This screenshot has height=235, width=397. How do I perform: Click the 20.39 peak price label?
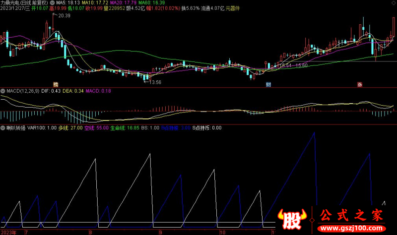point(65,16)
